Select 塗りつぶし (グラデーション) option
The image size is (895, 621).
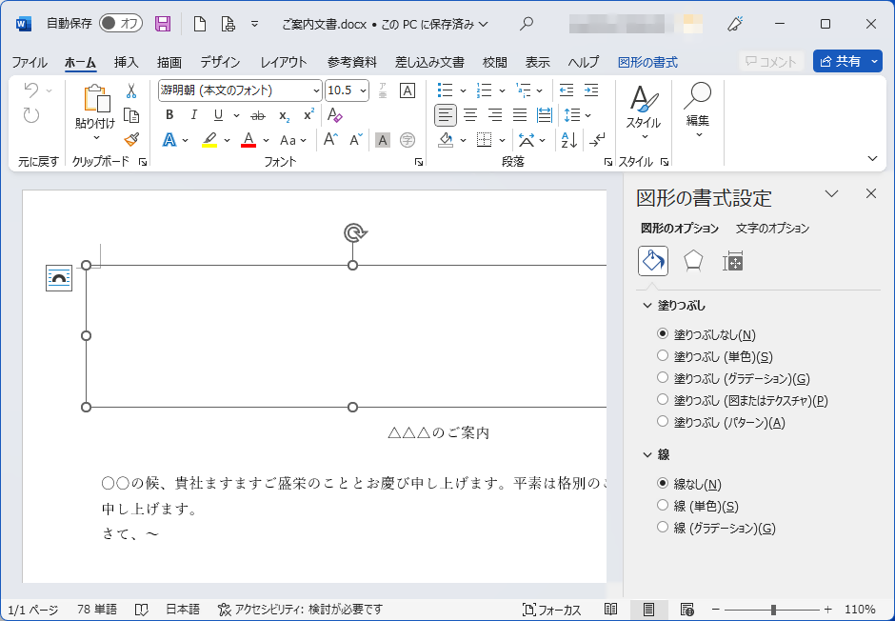662,375
